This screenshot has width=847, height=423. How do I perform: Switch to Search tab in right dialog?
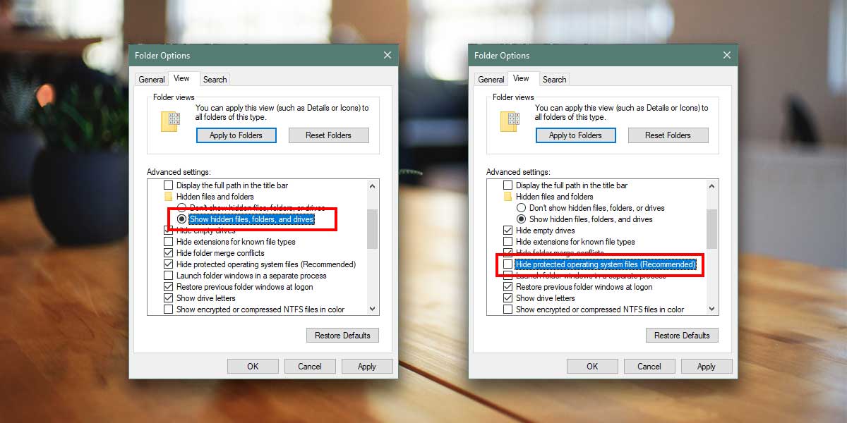[555, 80]
